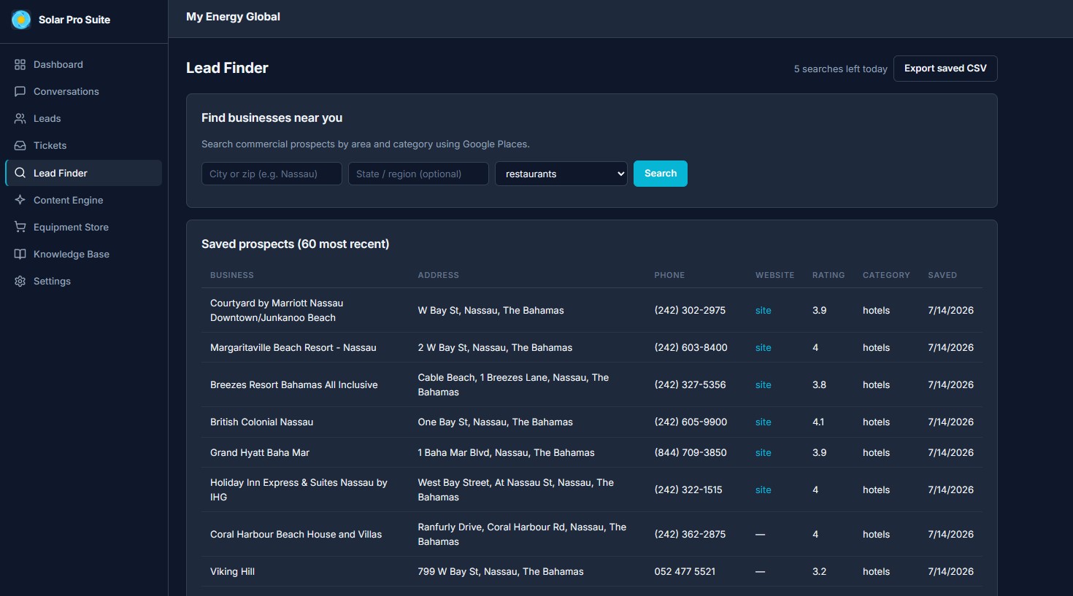
Task: Click the Lead Finder magnifier icon
Action: [x=20, y=173]
